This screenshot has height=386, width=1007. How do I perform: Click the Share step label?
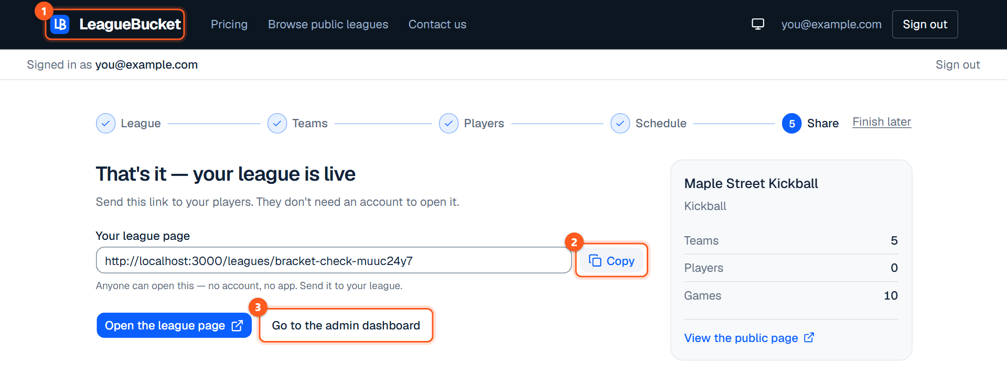(823, 124)
